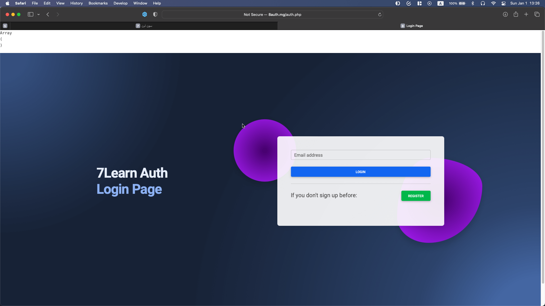Toggle the Safari sidebar
This screenshot has height=306, width=545.
click(30, 14)
